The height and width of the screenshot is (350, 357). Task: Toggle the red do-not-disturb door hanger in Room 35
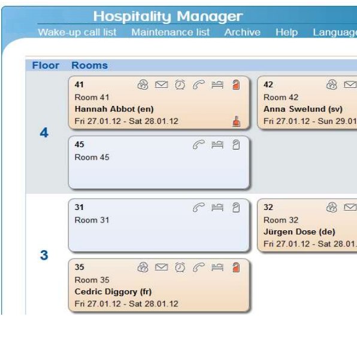[236, 267]
